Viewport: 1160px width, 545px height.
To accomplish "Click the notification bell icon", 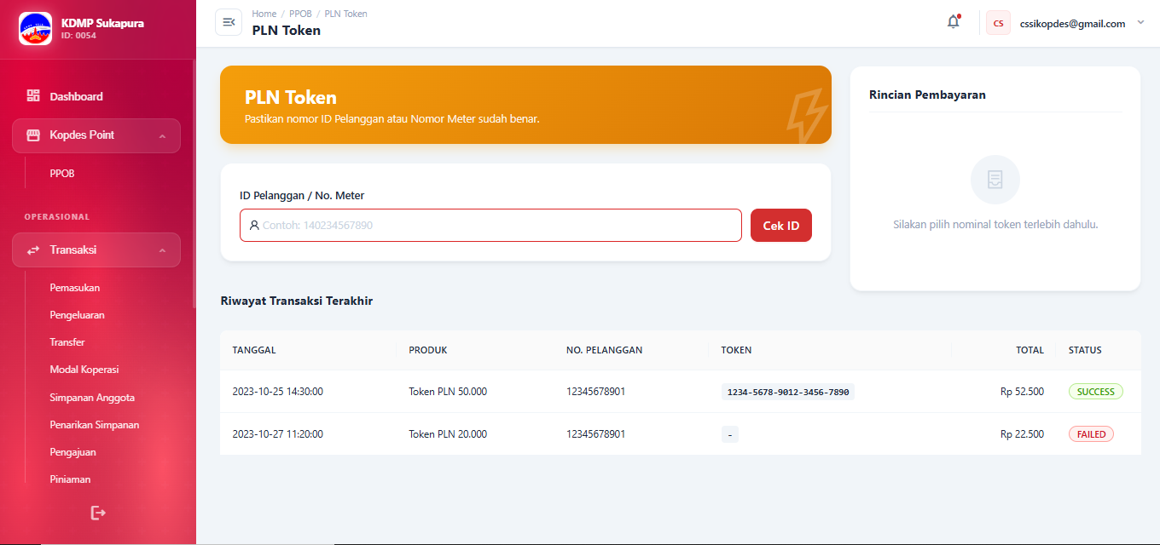I will coord(953,22).
